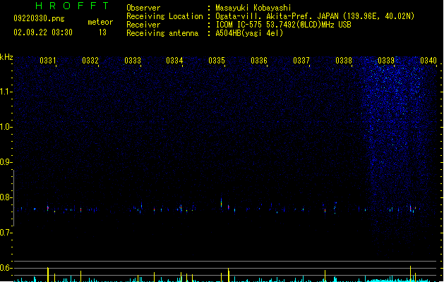This screenshot has width=444, height=282.
Task: Click antenna value A504HB(yagi 4el)
Action: click(249, 33)
